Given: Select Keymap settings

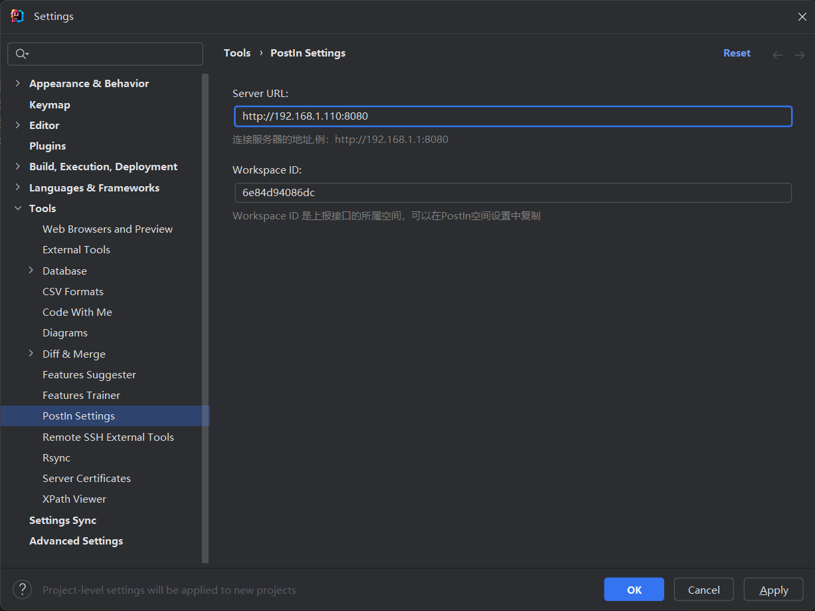Looking at the screenshot, I should (50, 104).
